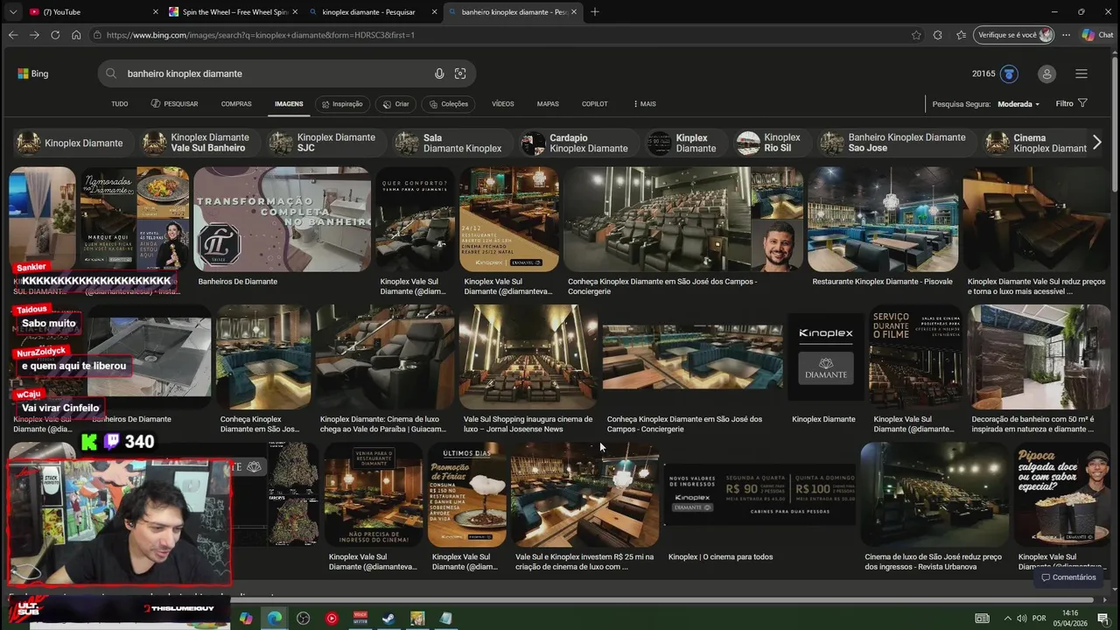
Task: Switch to the kinoplex diamante – Pesquisar tab
Action: (x=372, y=11)
